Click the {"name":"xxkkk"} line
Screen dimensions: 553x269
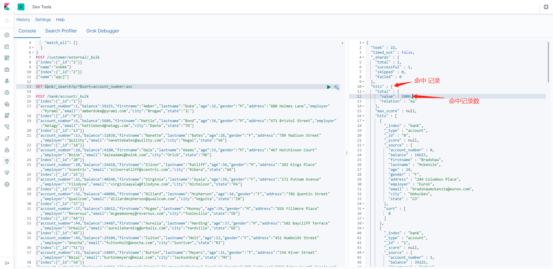(54, 67)
